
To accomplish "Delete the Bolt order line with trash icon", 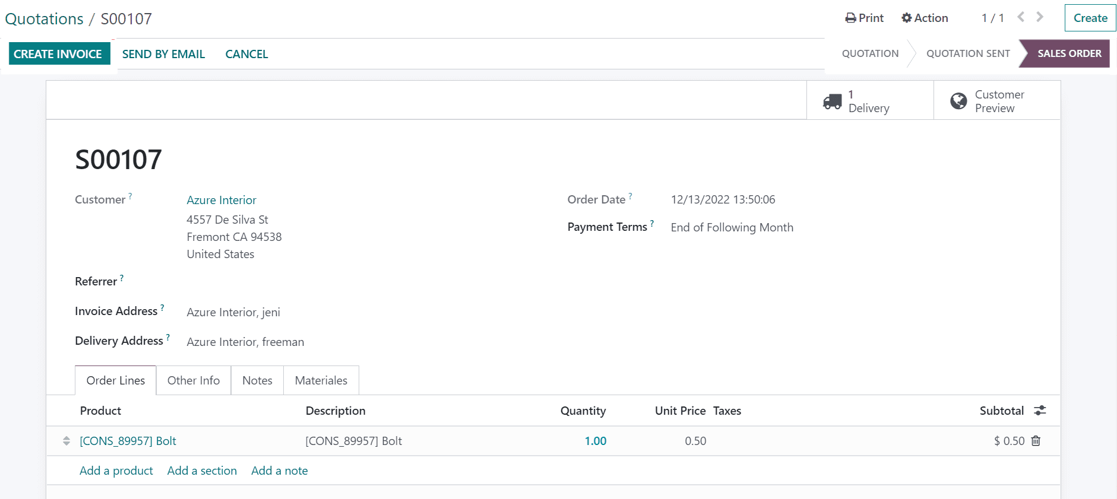I will click(x=1036, y=441).
